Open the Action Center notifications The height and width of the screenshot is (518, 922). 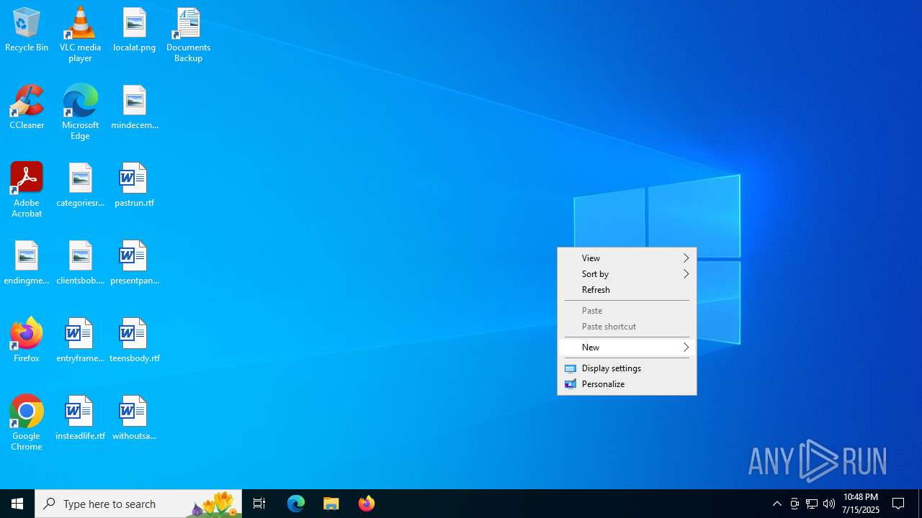click(899, 504)
